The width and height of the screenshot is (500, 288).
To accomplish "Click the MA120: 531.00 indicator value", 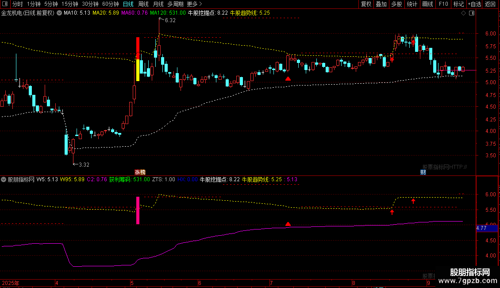I will pyautogui.click(x=168, y=13).
